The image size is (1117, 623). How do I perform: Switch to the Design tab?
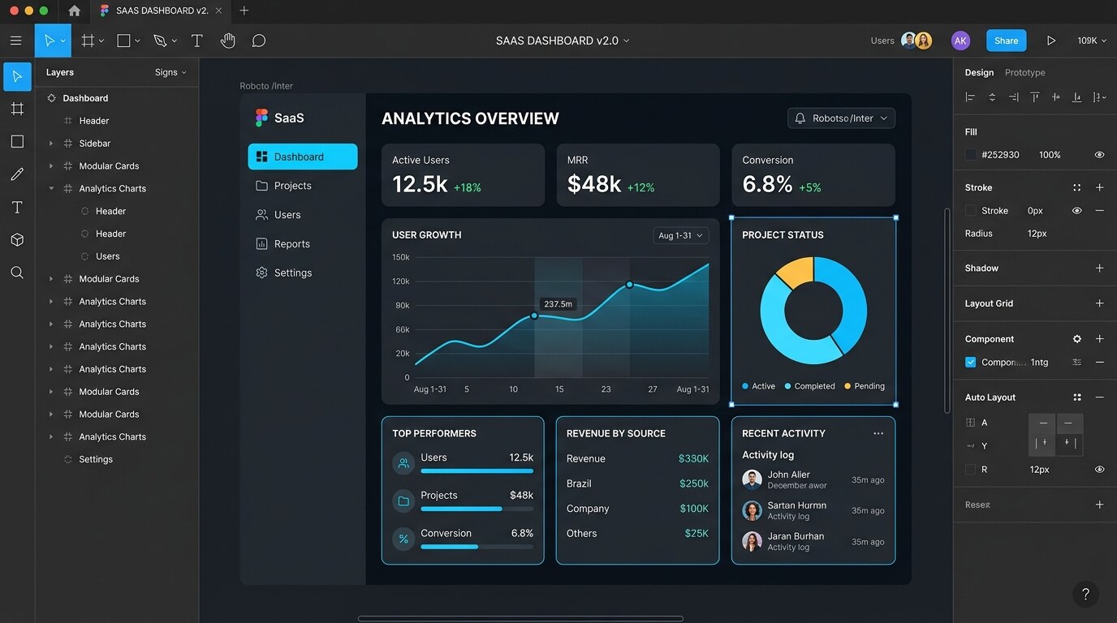(x=979, y=72)
